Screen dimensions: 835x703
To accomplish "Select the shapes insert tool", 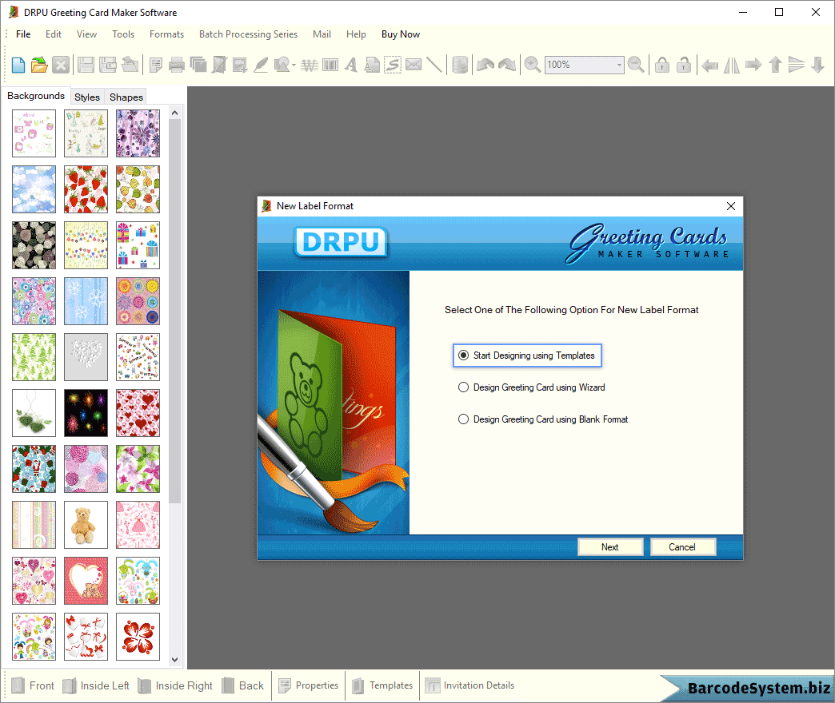I will 282,65.
